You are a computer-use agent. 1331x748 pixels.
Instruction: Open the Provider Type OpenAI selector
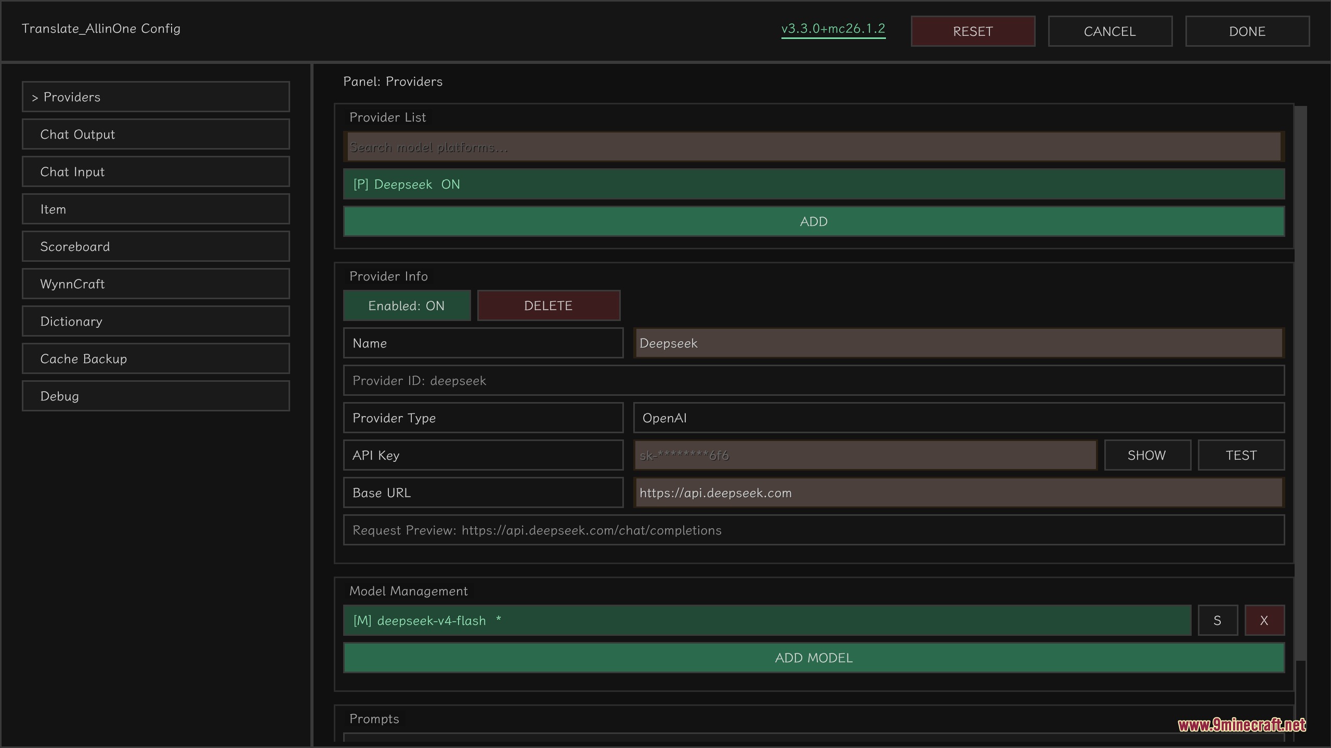(959, 418)
